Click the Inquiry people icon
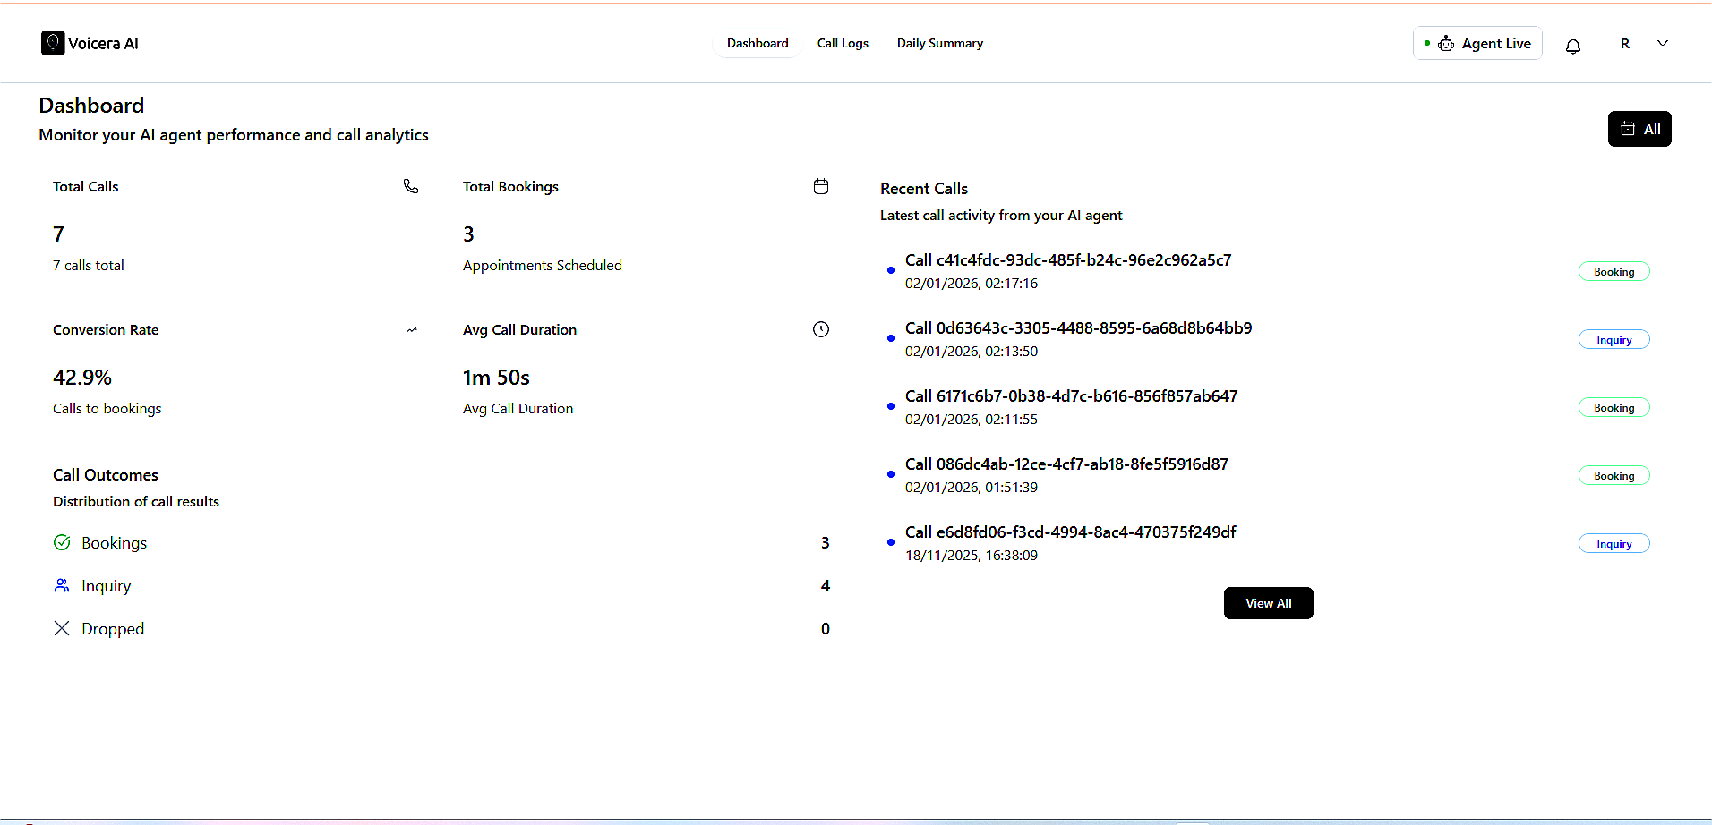This screenshot has height=825, width=1712. [x=62, y=585]
